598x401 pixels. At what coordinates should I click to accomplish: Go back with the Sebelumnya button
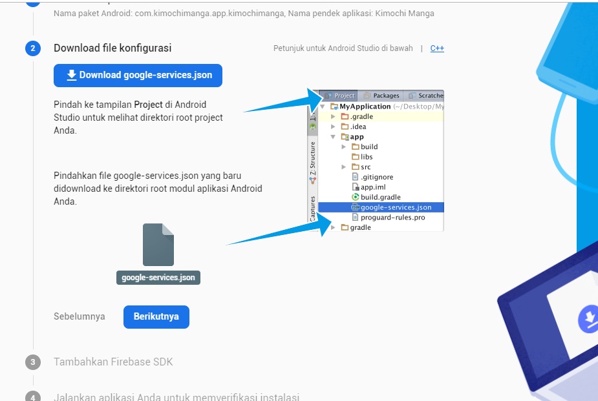point(80,316)
